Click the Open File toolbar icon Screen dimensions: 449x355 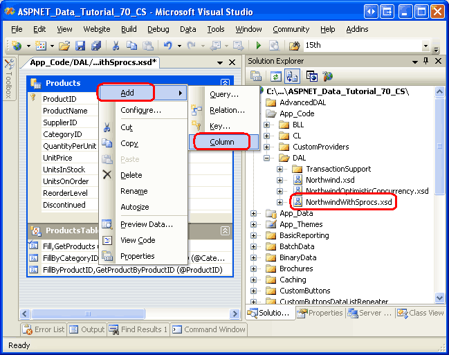(x=64, y=46)
